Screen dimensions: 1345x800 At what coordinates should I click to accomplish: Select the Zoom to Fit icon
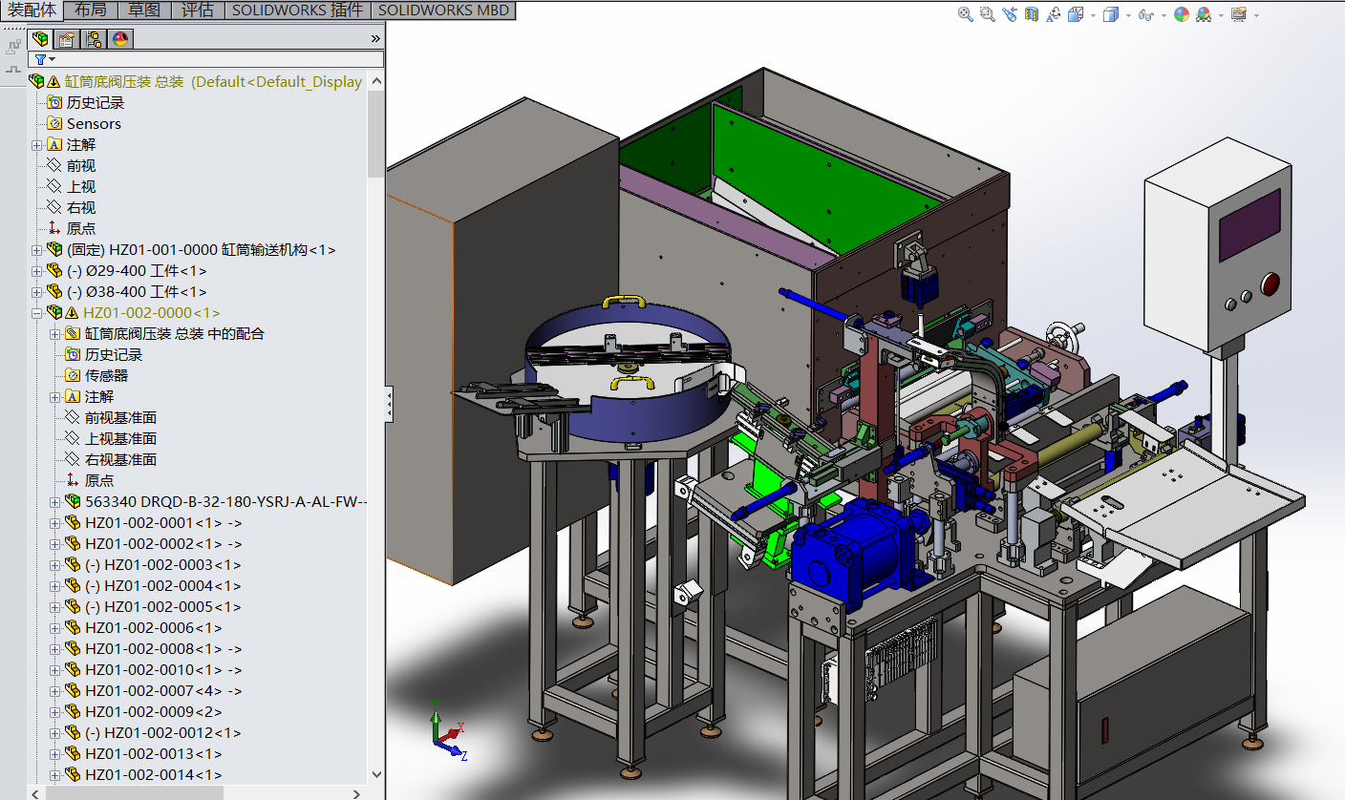[965, 14]
